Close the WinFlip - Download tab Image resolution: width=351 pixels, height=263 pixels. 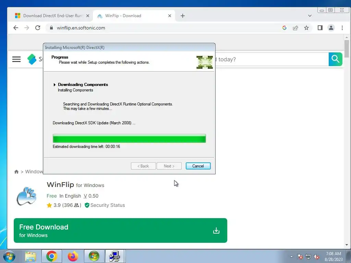[x=170, y=16]
